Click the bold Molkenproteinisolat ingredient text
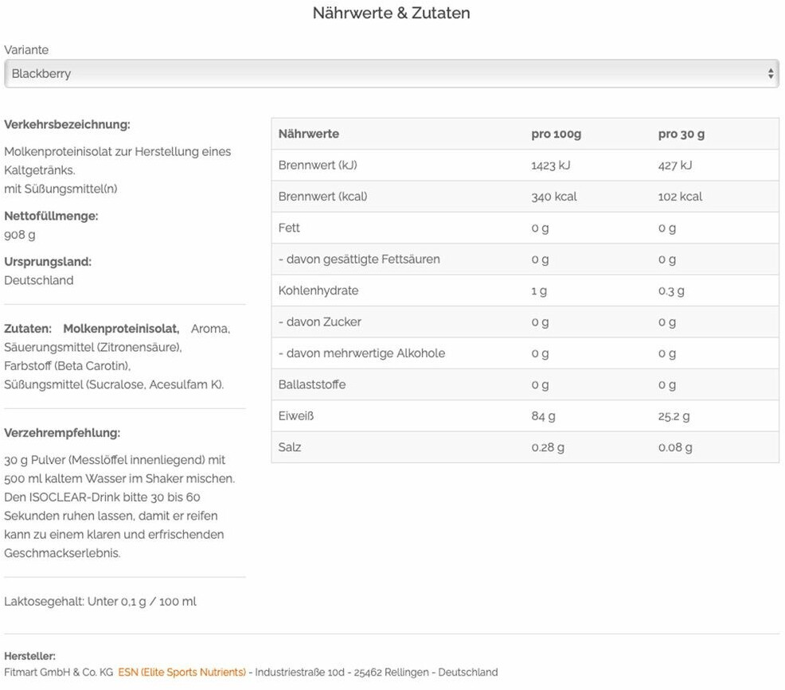 pyautogui.click(x=121, y=329)
